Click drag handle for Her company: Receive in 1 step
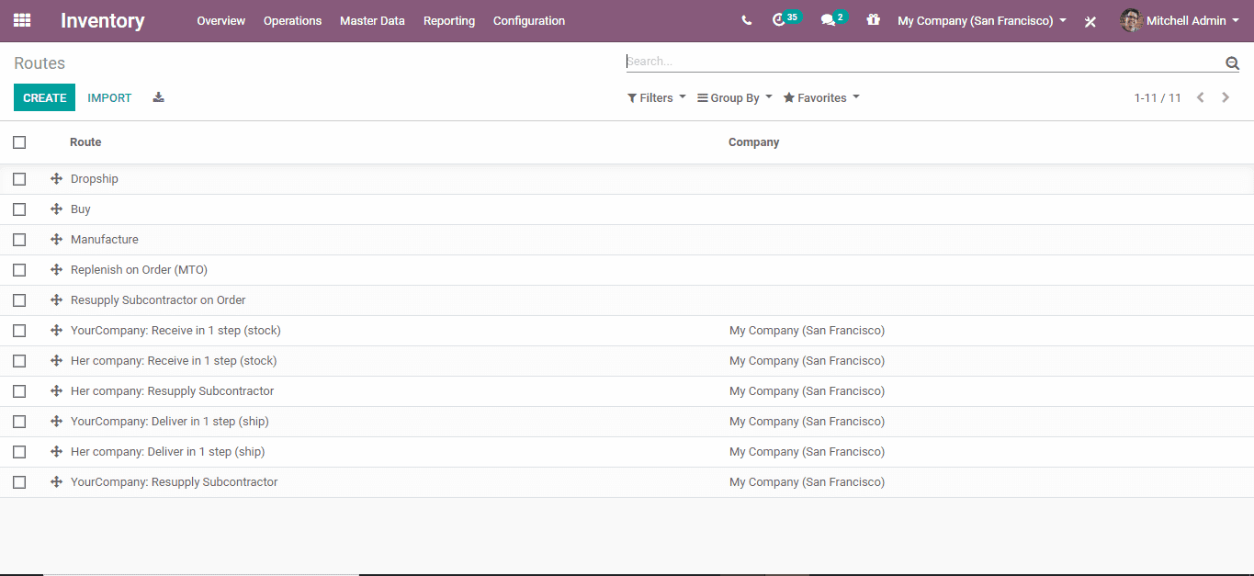Screen dimensions: 1254x576 (x=56, y=361)
